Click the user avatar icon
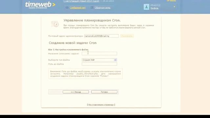 click(146, 7)
